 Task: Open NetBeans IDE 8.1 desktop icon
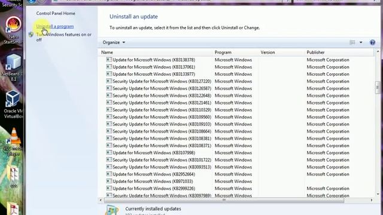pyautogui.click(x=13, y=67)
